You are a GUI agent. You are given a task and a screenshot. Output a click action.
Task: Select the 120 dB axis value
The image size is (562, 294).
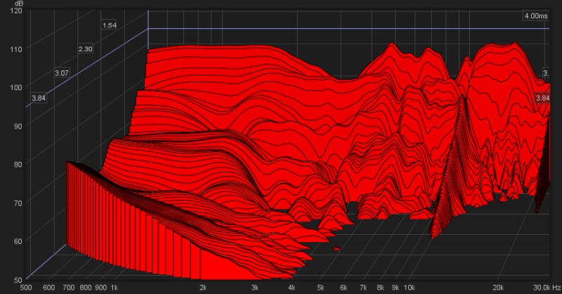17,11
